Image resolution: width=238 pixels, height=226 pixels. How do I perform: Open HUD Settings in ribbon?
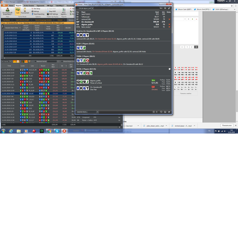[x=52, y=14]
